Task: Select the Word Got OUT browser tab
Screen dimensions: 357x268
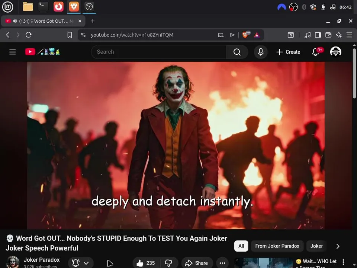Action: [43, 21]
